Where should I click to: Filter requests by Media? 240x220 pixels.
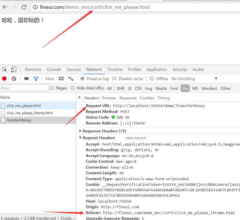(161, 88)
